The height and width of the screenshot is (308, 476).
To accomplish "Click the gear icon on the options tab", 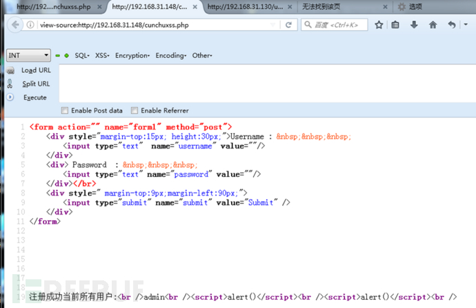I will tap(401, 7).
